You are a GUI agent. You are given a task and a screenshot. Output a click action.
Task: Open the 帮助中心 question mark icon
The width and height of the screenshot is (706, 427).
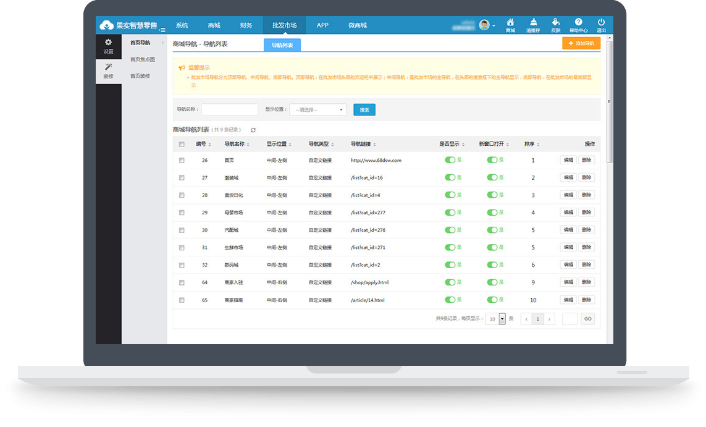click(578, 23)
